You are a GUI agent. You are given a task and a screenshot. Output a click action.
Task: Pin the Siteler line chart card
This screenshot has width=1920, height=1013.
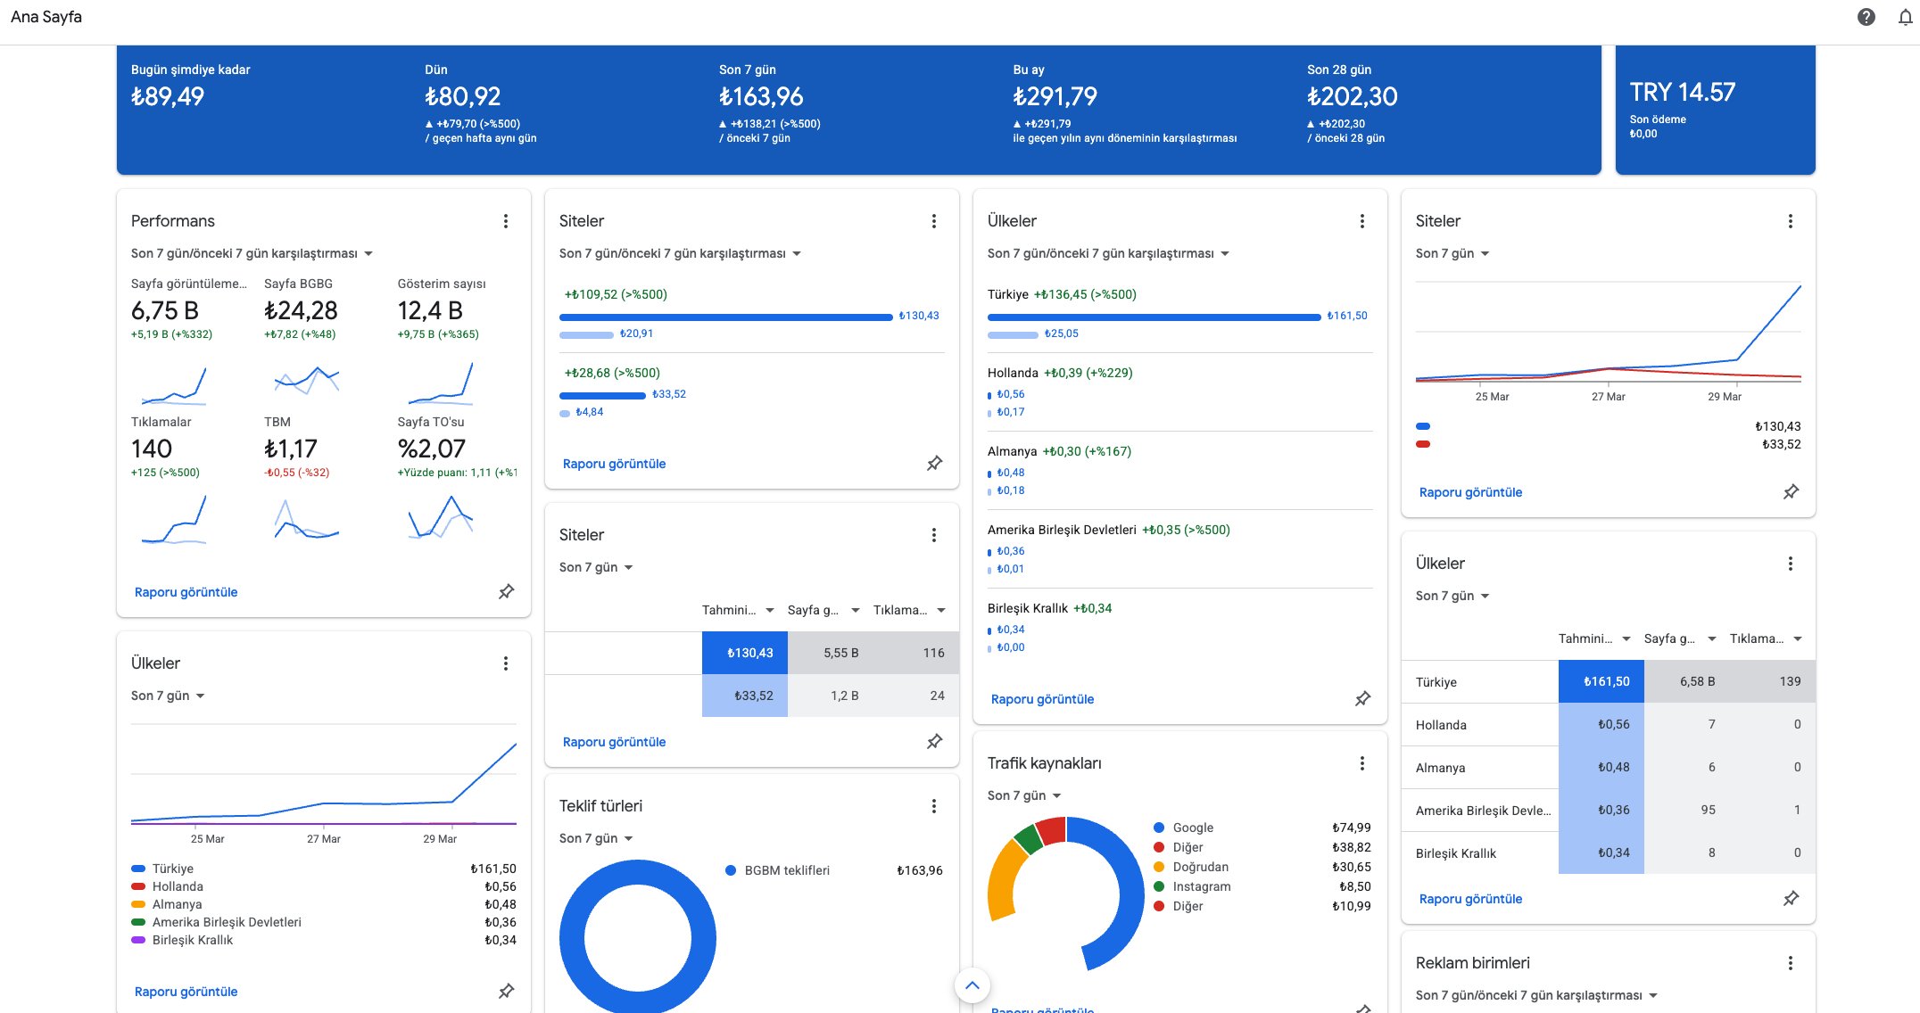[x=1791, y=491]
